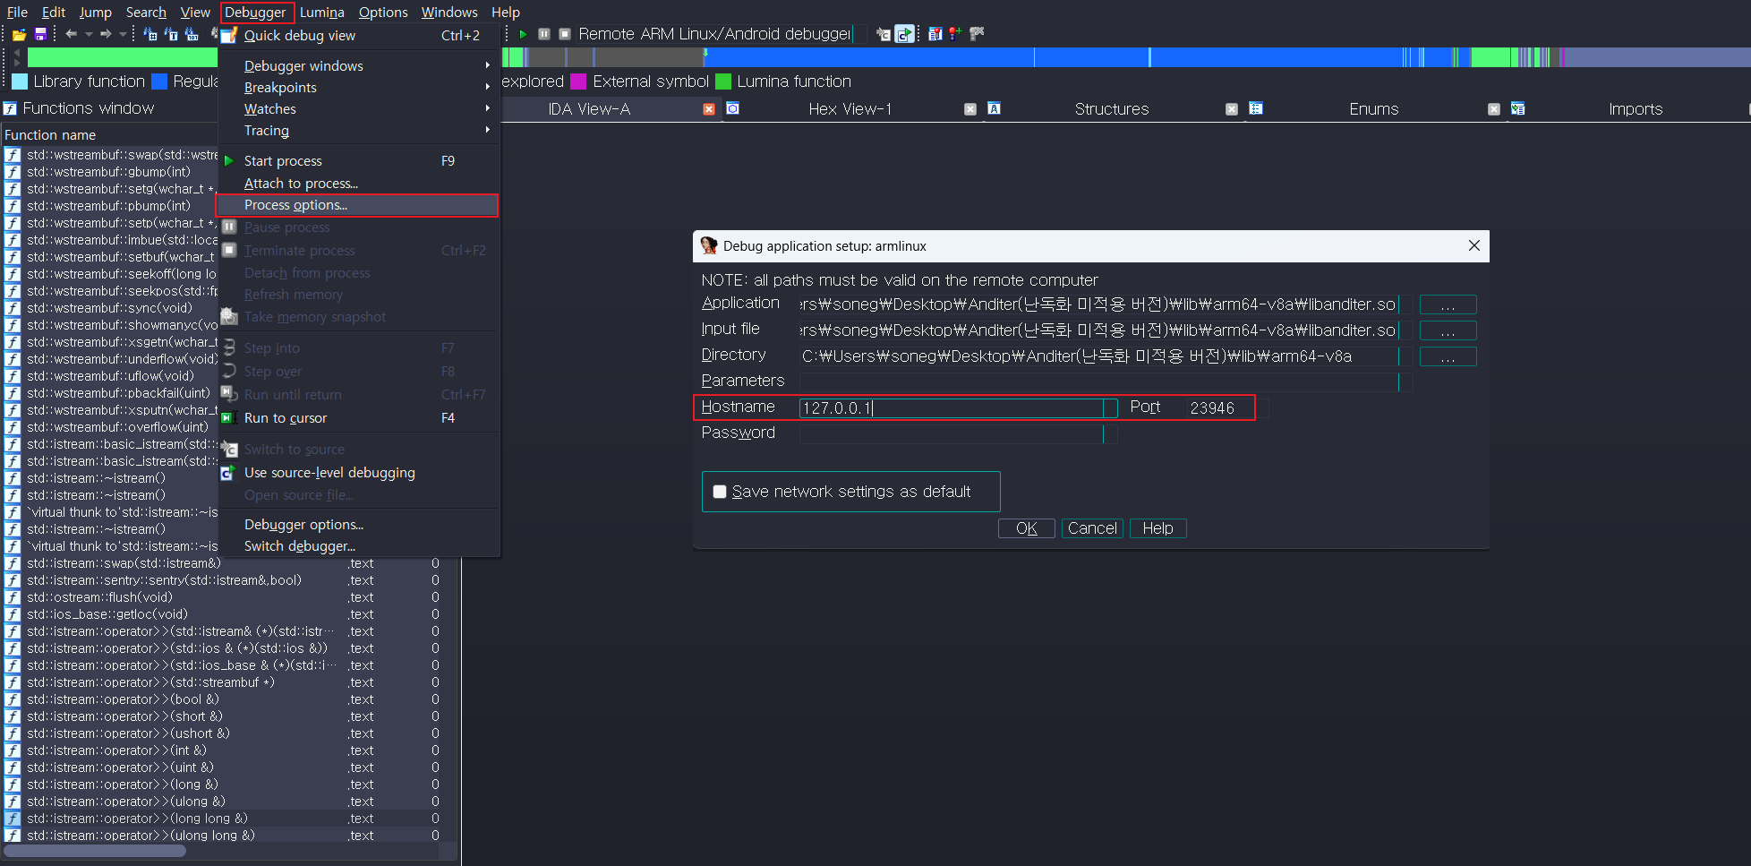Click the Stop process toolbar icon
Viewport: 1751px width, 866px height.
(x=565, y=34)
